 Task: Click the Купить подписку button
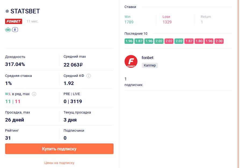click(x=59, y=149)
